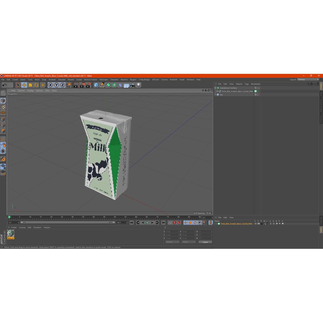Toggle Z axis lock

pyautogui.click(x=63, y=85)
